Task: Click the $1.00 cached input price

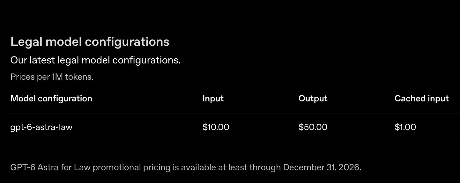Action: coord(405,127)
